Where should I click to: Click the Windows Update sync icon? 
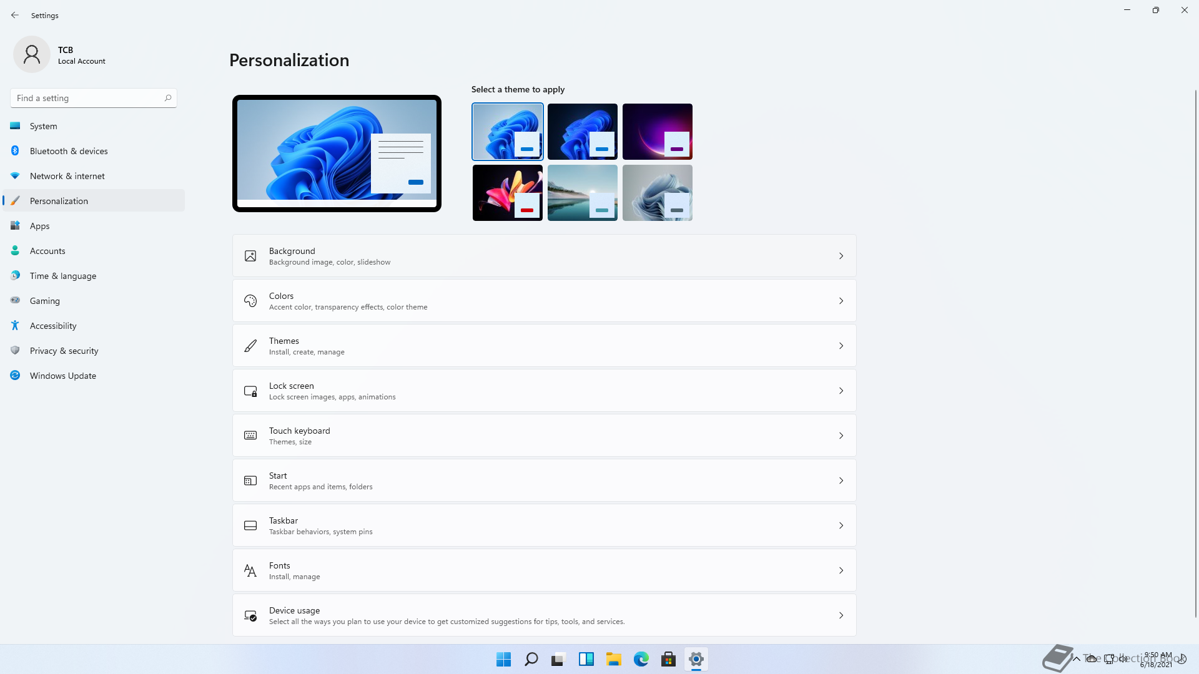tap(15, 376)
